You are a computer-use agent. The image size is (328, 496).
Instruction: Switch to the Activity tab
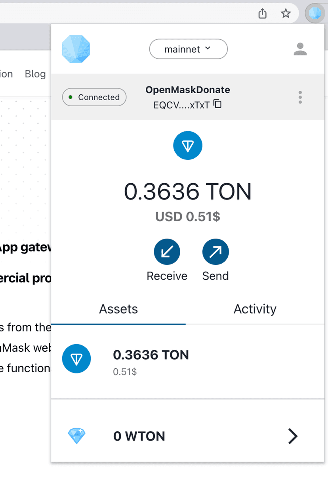point(255,309)
